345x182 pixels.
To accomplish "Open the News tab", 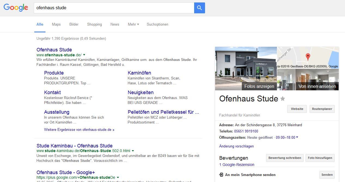I will pyautogui.click(x=115, y=24).
